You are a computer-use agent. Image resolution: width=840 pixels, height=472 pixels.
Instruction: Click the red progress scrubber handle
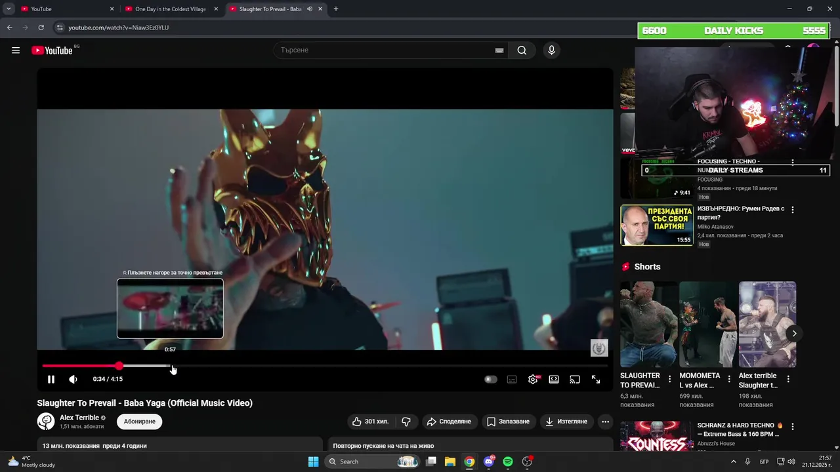tap(119, 366)
